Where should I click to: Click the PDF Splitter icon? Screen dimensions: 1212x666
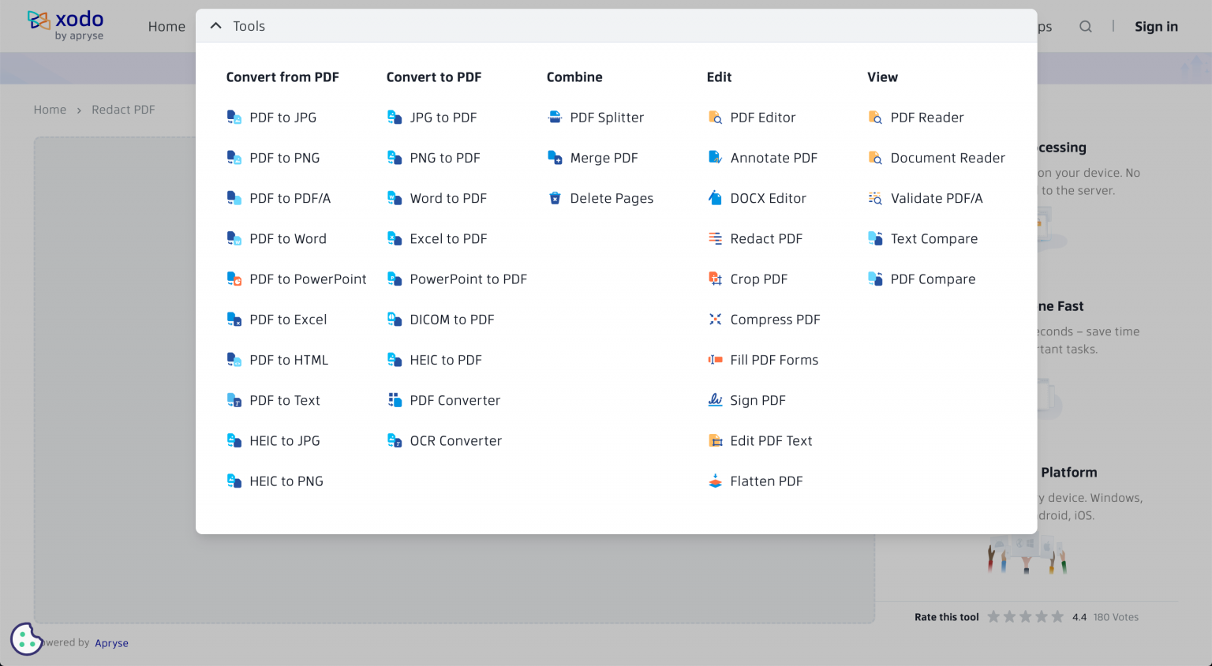(x=555, y=118)
